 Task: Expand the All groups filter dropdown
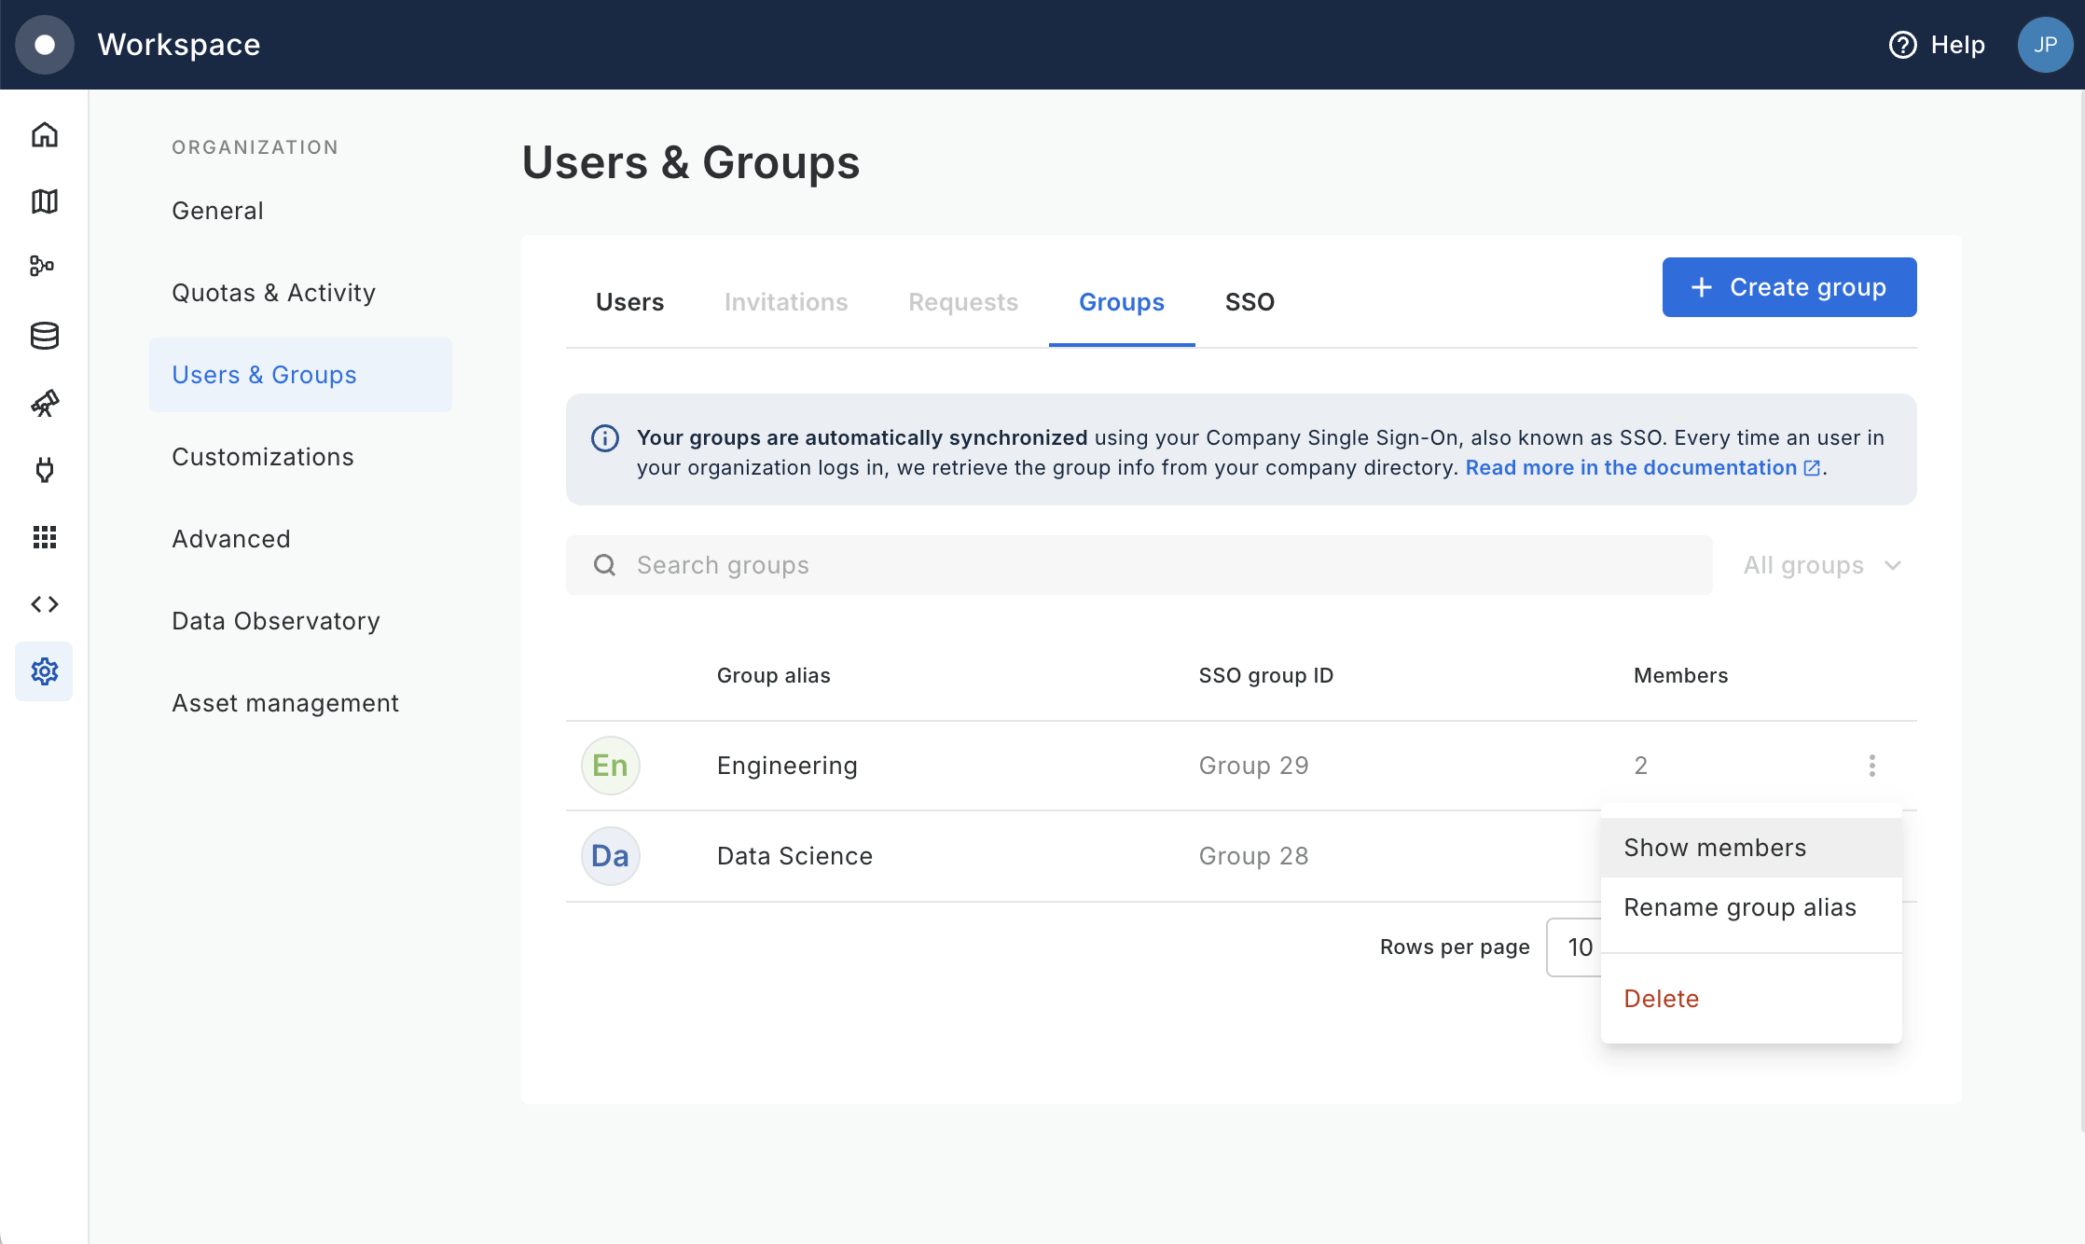[x=1822, y=565]
